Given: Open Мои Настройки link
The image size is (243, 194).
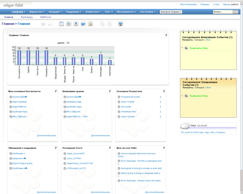Looking at the screenshot, I should 188,4.
